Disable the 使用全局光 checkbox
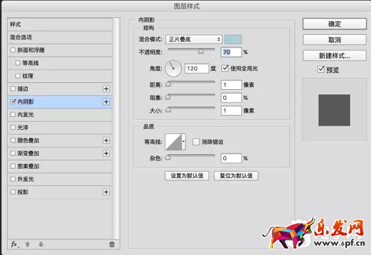The width and height of the screenshot is (371, 255). (x=225, y=68)
